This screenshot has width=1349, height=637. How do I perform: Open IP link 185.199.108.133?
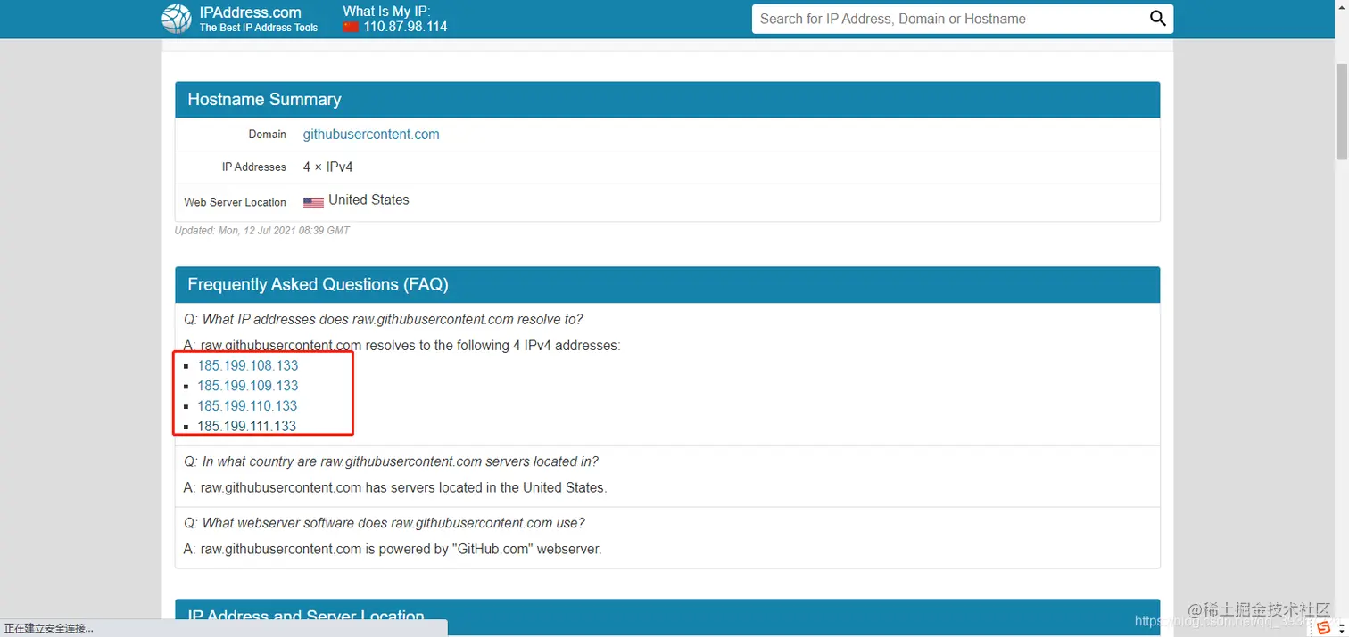(248, 365)
